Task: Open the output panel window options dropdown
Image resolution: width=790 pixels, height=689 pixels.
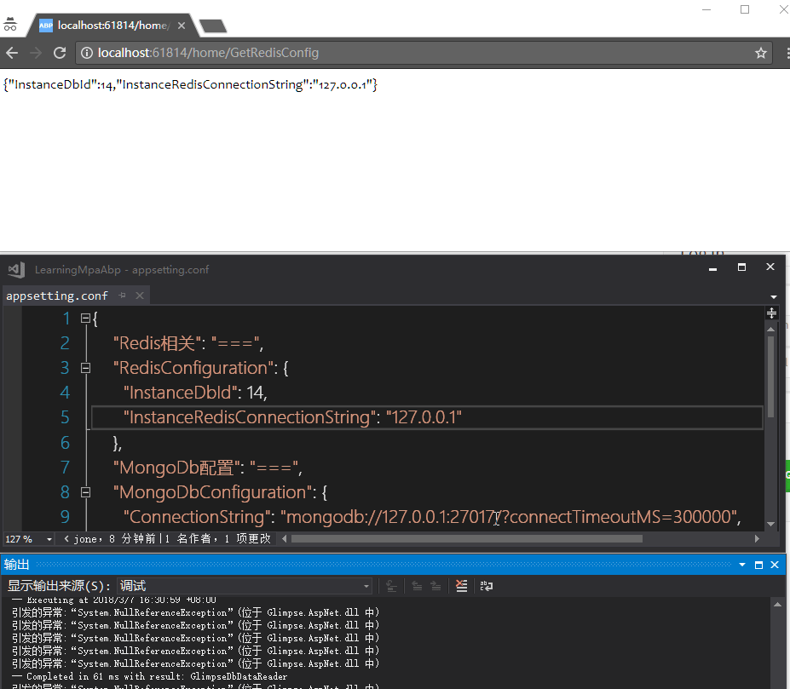Action: (x=742, y=566)
